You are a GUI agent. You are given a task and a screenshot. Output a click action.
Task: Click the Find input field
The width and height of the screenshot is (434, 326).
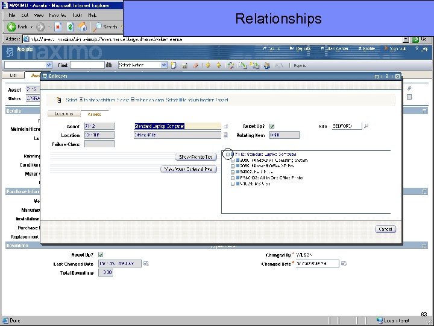click(x=87, y=65)
